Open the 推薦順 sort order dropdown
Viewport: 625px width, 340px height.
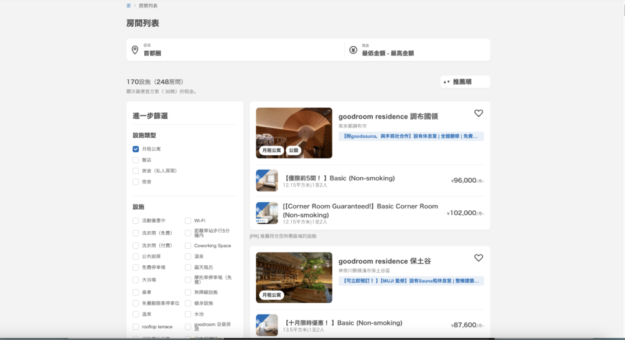click(x=464, y=82)
